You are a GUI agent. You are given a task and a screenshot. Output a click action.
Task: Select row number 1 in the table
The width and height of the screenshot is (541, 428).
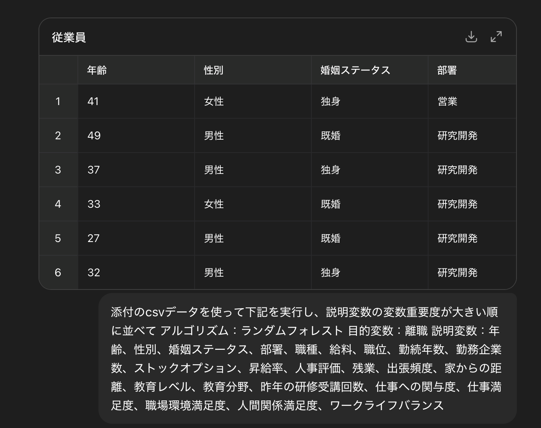[58, 102]
